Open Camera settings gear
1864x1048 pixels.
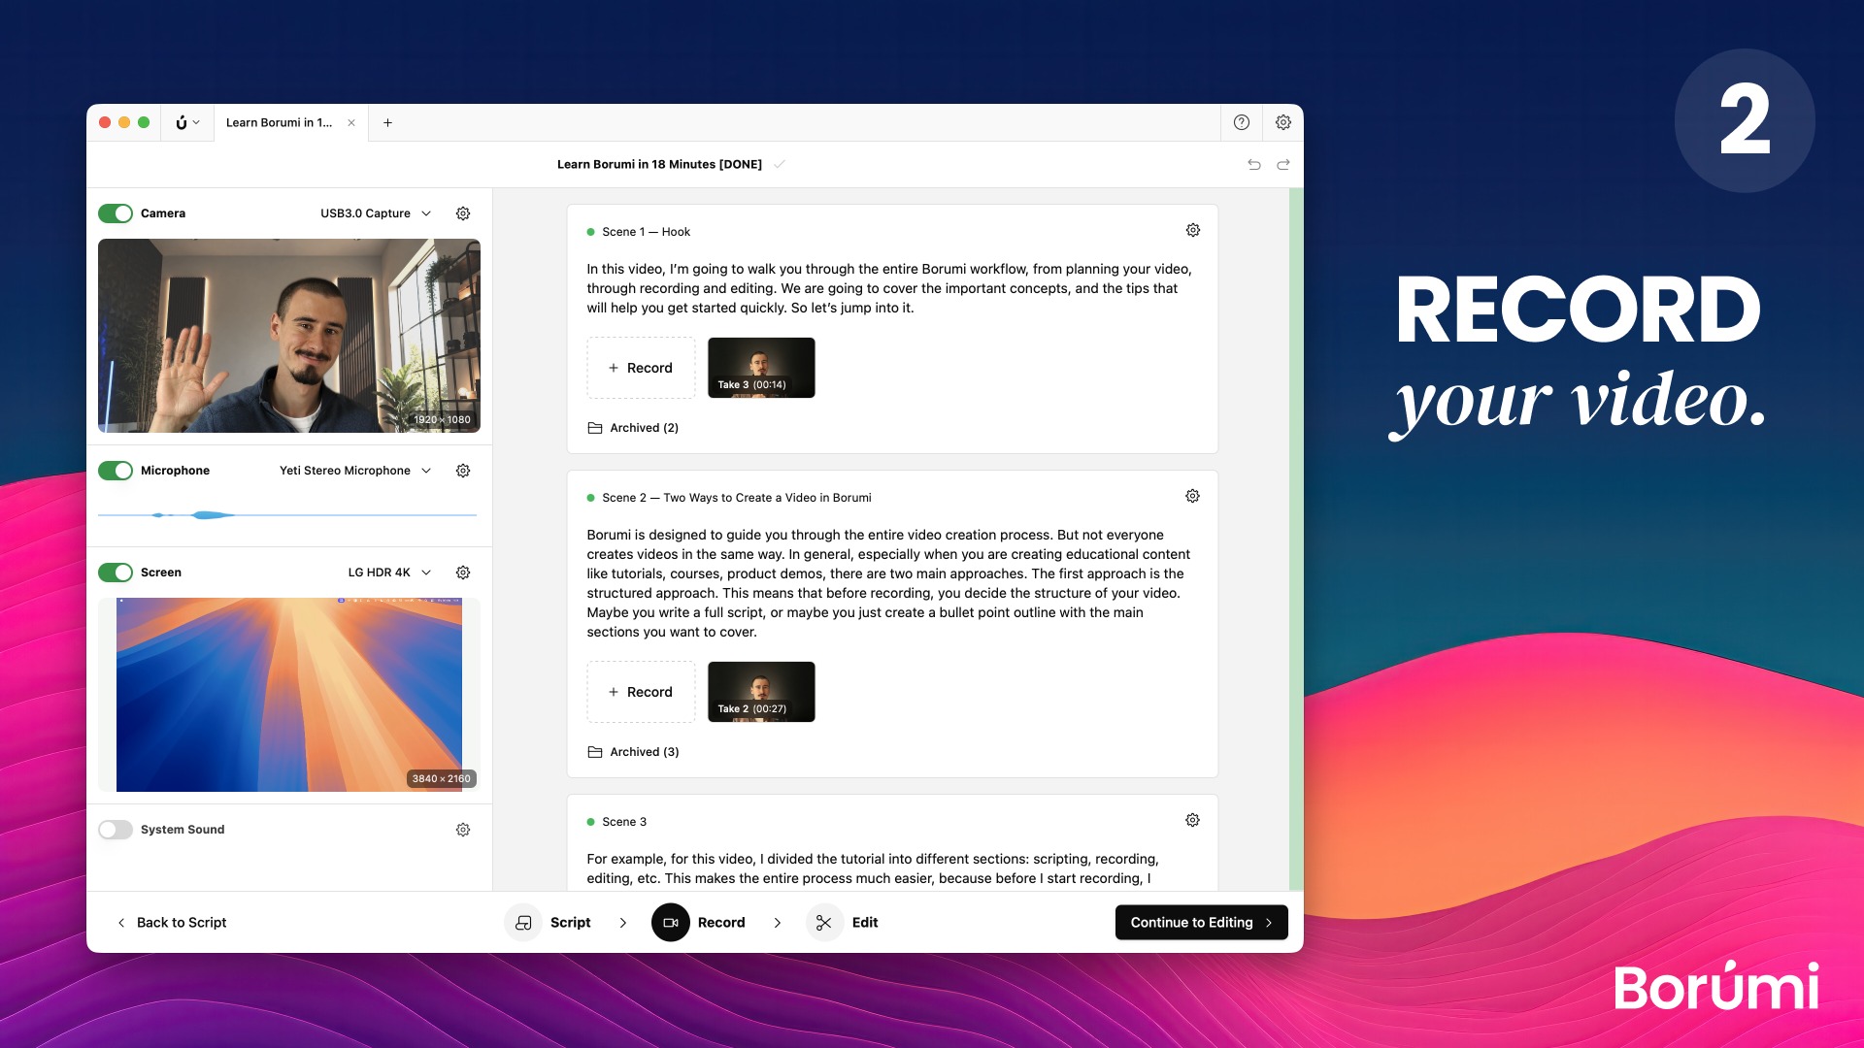(x=463, y=213)
